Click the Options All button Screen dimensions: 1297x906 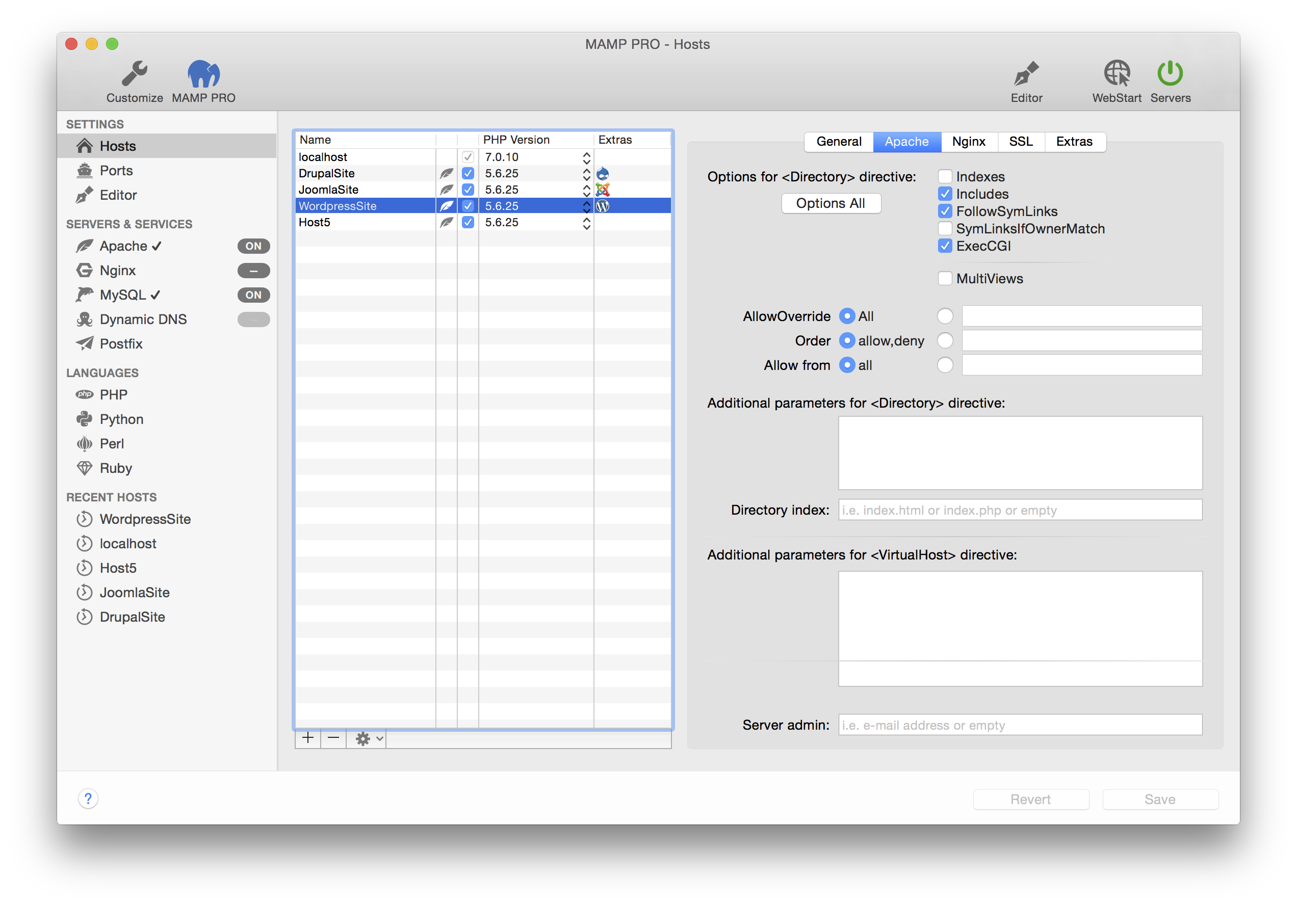click(831, 203)
